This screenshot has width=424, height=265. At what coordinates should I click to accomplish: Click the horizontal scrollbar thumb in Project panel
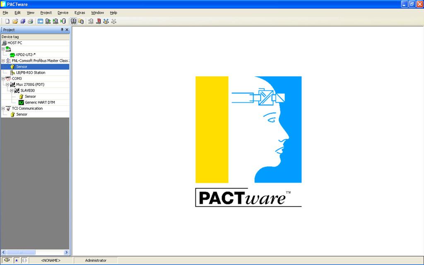click(x=21, y=252)
